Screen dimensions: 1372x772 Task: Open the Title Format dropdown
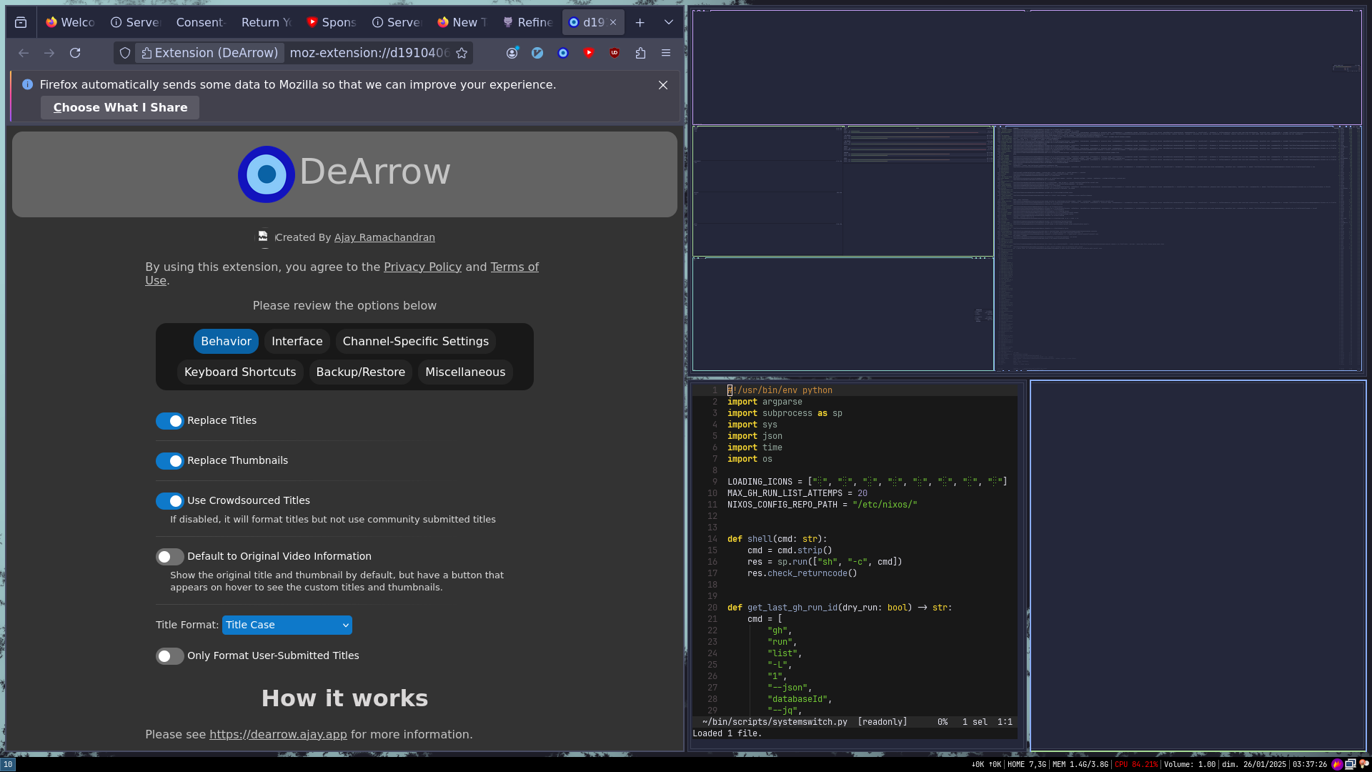coord(287,625)
